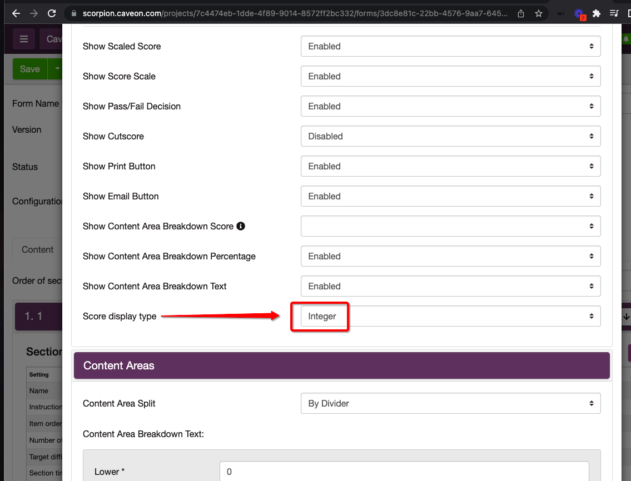The image size is (631, 481).
Task: Click the 'Status' label on the background page
Action: (25, 167)
